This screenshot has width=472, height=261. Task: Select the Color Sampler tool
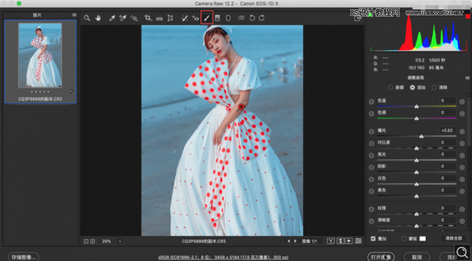[123, 18]
